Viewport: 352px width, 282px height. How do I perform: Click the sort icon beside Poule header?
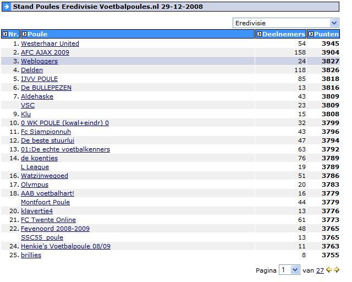[x=24, y=34]
